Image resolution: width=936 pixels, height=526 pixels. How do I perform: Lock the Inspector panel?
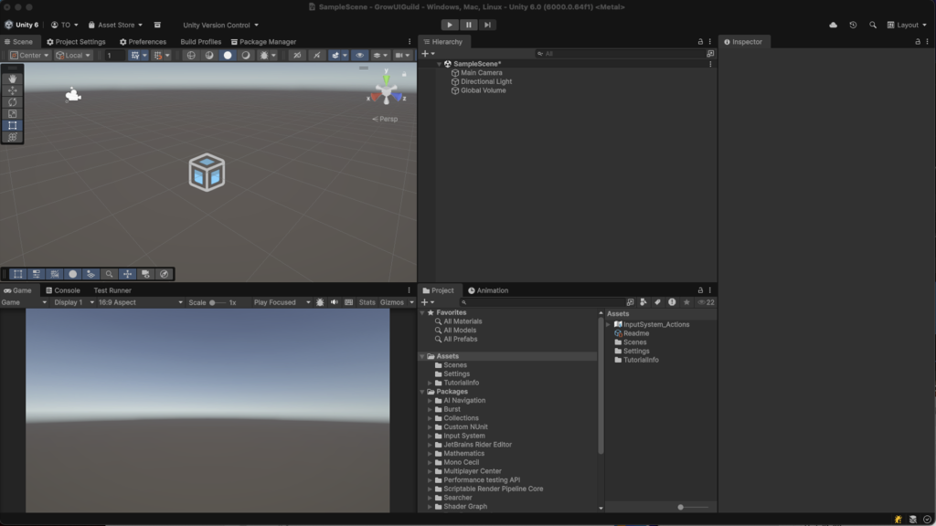[x=917, y=41]
